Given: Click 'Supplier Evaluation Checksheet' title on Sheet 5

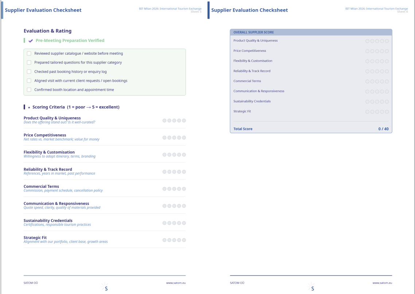Looking at the screenshot, I should (x=43, y=10).
